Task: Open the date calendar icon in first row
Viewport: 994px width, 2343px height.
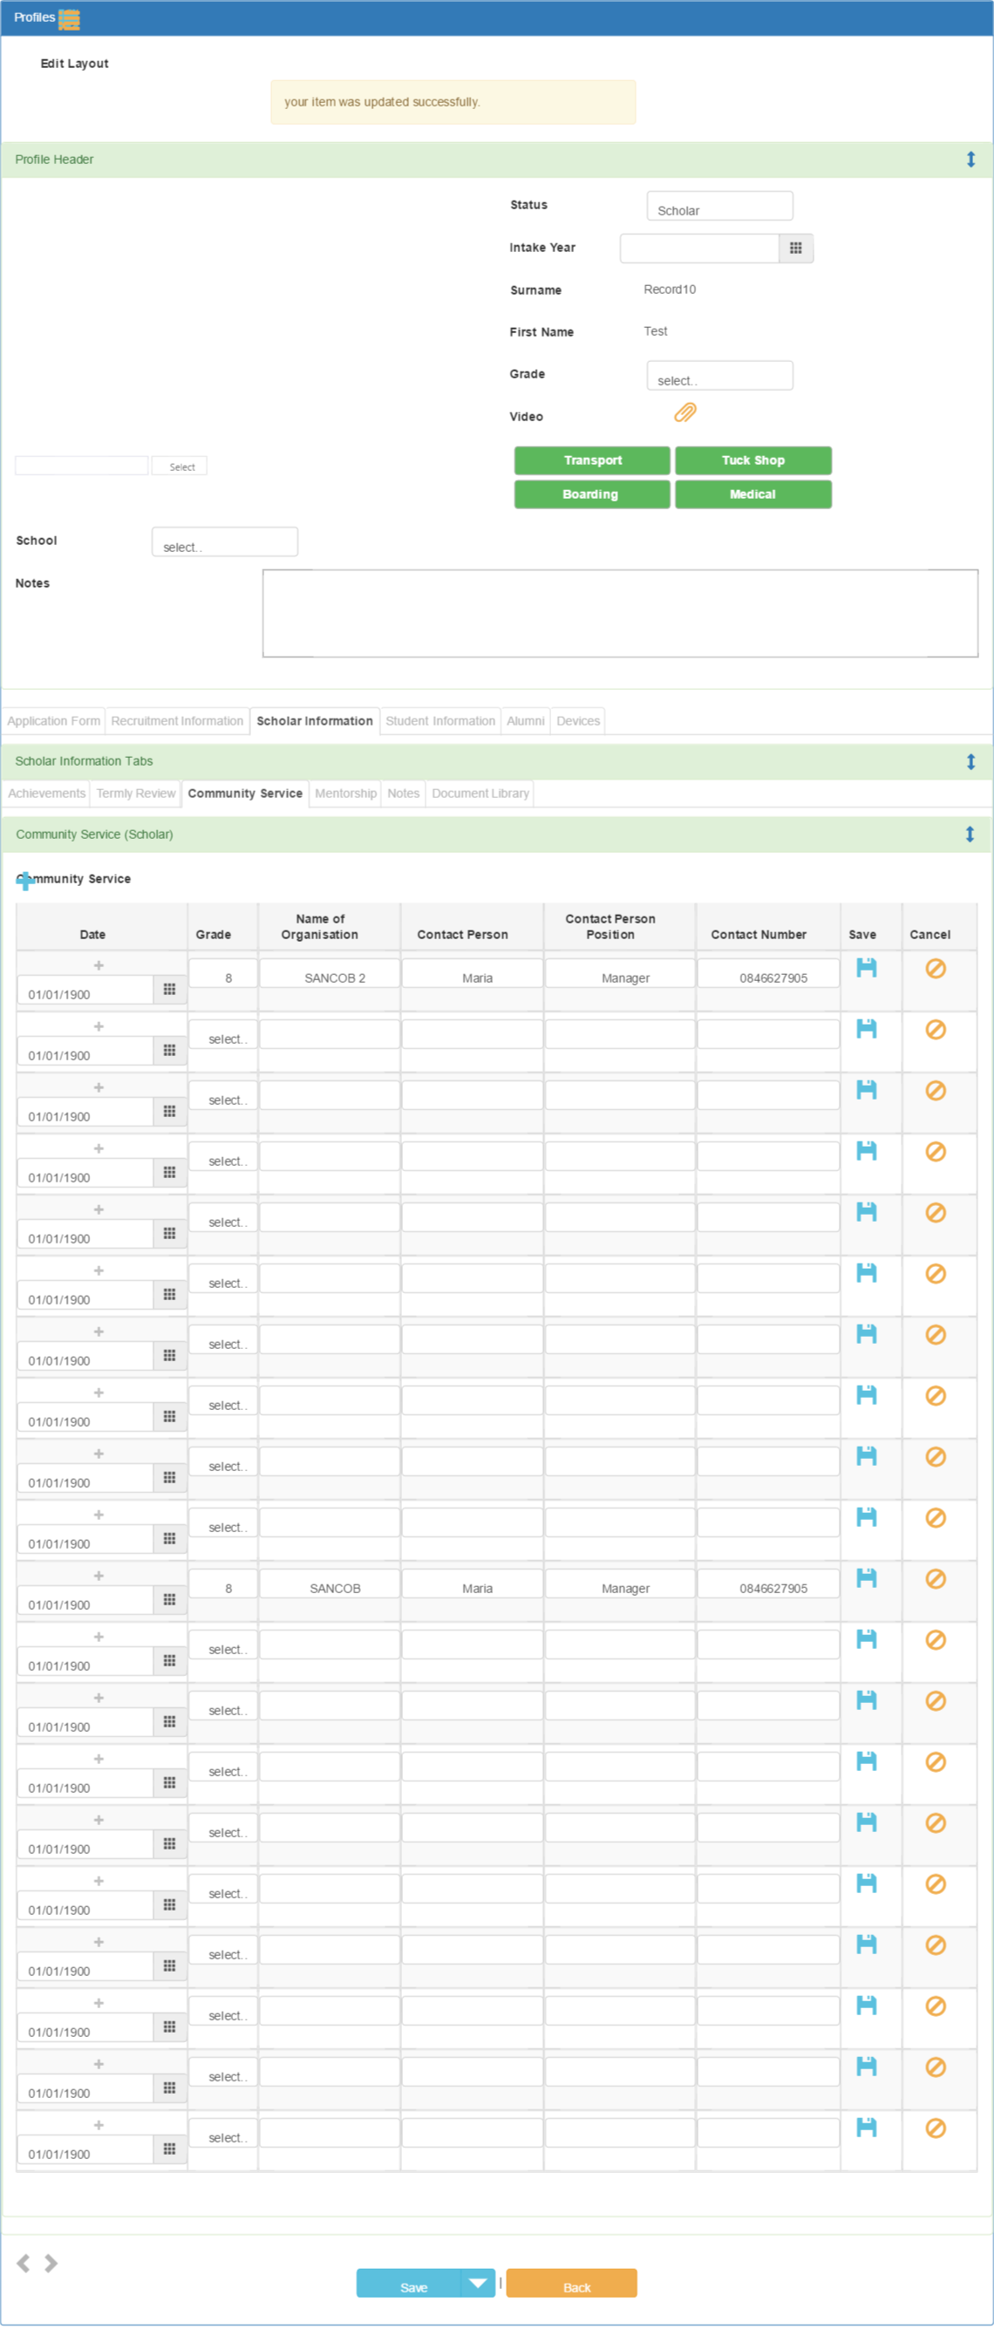Action: (x=169, y=990)
